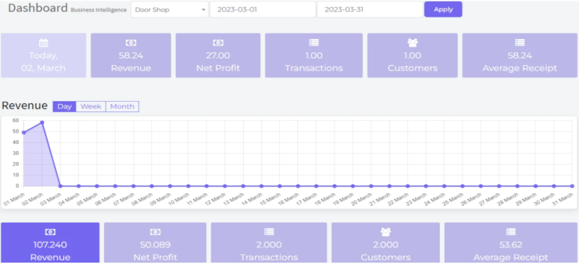Switch revenue chart to Month
This screenshot has height=264, width=579.
122,106
